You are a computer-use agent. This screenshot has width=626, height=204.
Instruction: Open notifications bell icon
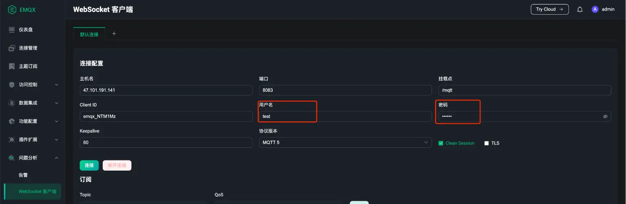tap(580, 9)
